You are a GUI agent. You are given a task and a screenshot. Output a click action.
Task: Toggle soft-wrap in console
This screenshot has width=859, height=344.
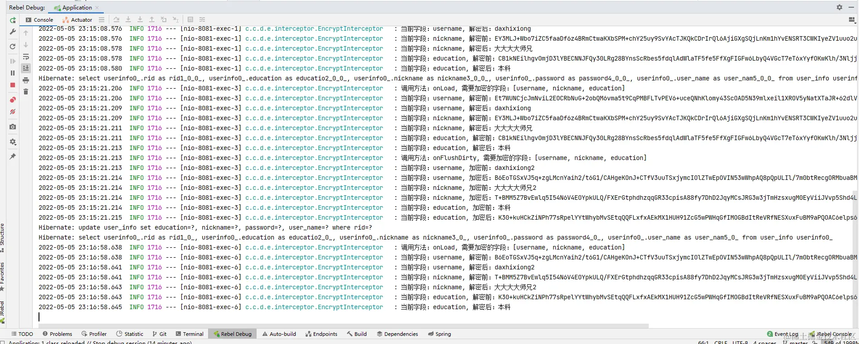click(x=26, y=57)
